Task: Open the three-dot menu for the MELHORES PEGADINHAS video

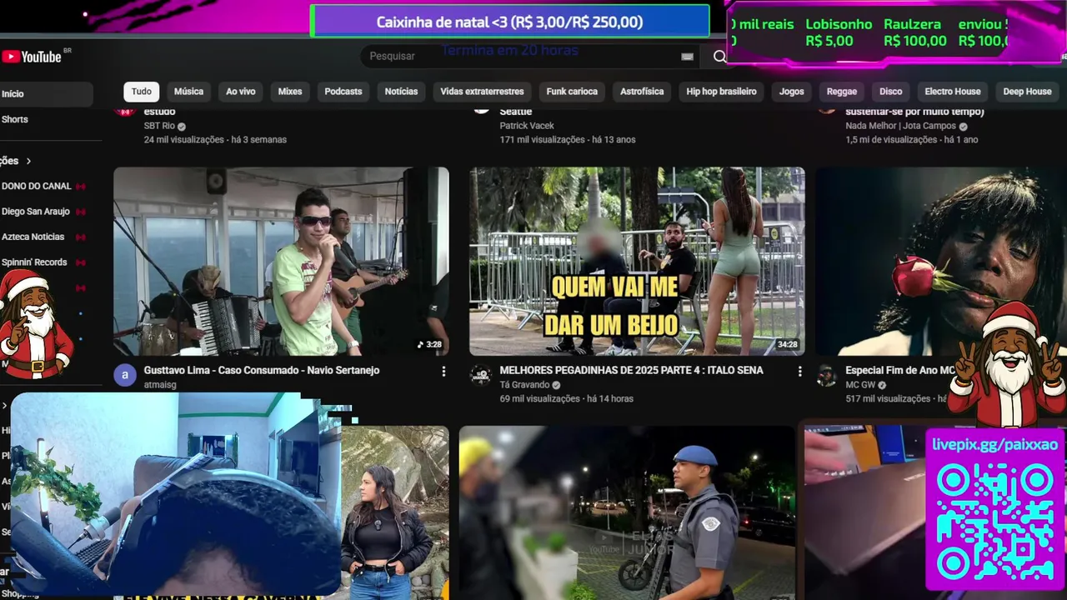Action: coord(799,371)
